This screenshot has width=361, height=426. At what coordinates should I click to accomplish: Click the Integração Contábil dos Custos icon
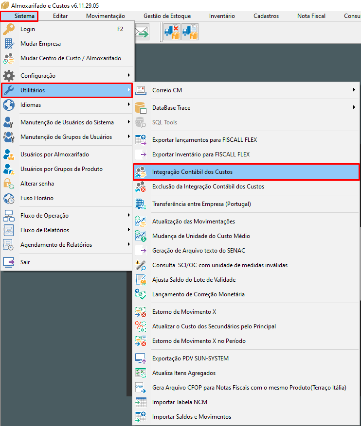pos(141,172)
